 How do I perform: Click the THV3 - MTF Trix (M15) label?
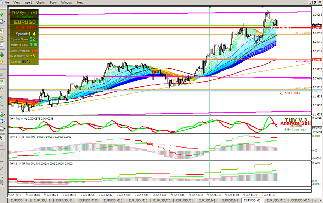[41, 163]
